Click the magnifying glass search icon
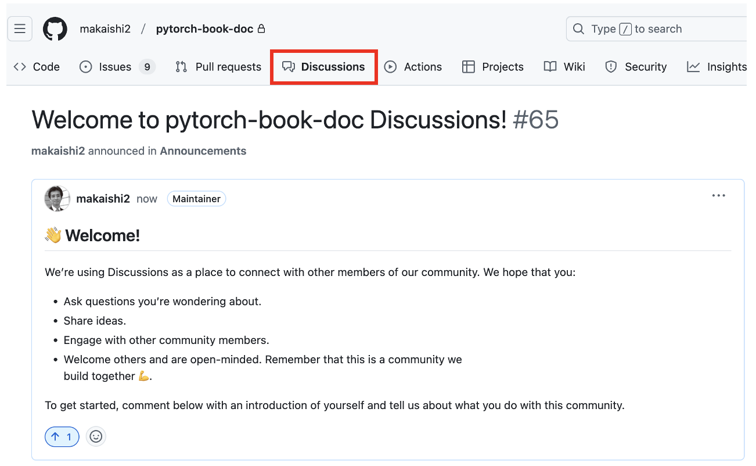Image resolution: width=756 pixels, height=466 pixels. [578, 28]
